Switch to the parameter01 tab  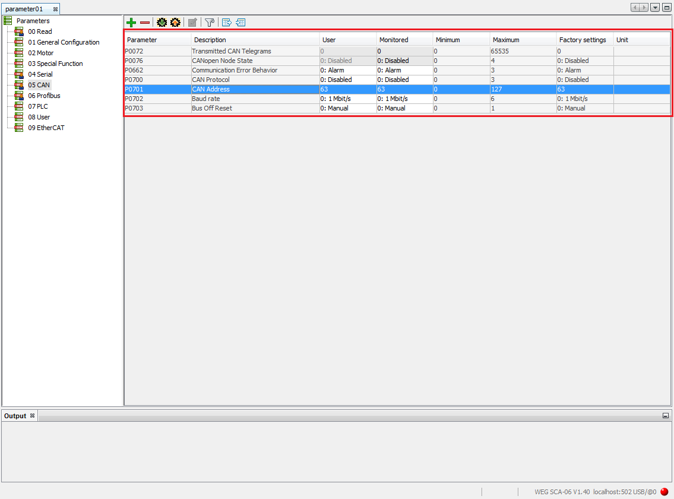point(24,8)
